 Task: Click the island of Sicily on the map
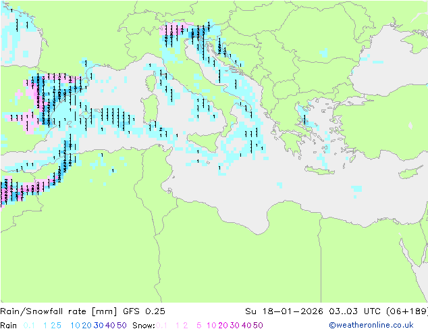[x=205, y=141]
